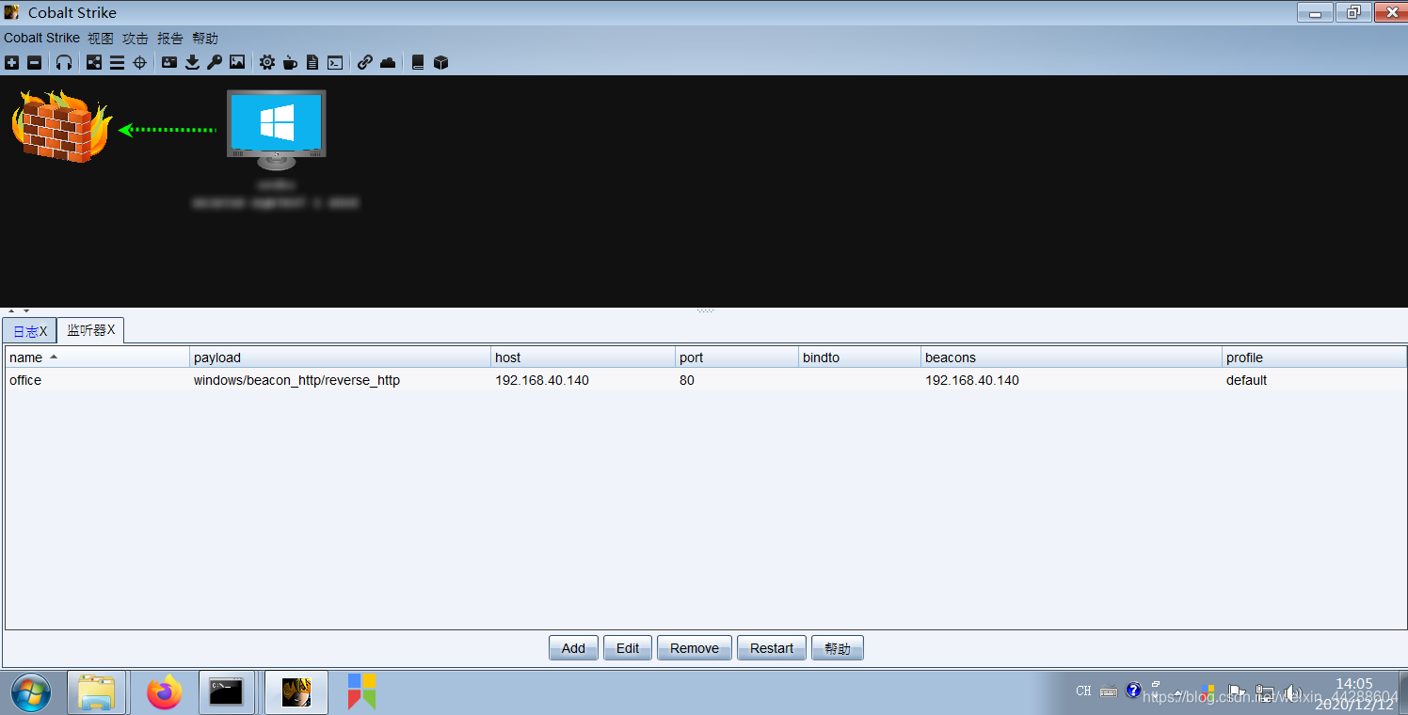The height and width of the screenshot is (715, 1408).
Task: Collapse the top pane with up splitter arrow
Action: tap(11, 310)
